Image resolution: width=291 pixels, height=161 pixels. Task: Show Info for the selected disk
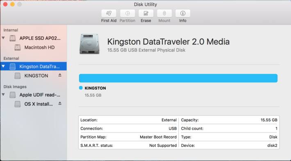point(183,14)
